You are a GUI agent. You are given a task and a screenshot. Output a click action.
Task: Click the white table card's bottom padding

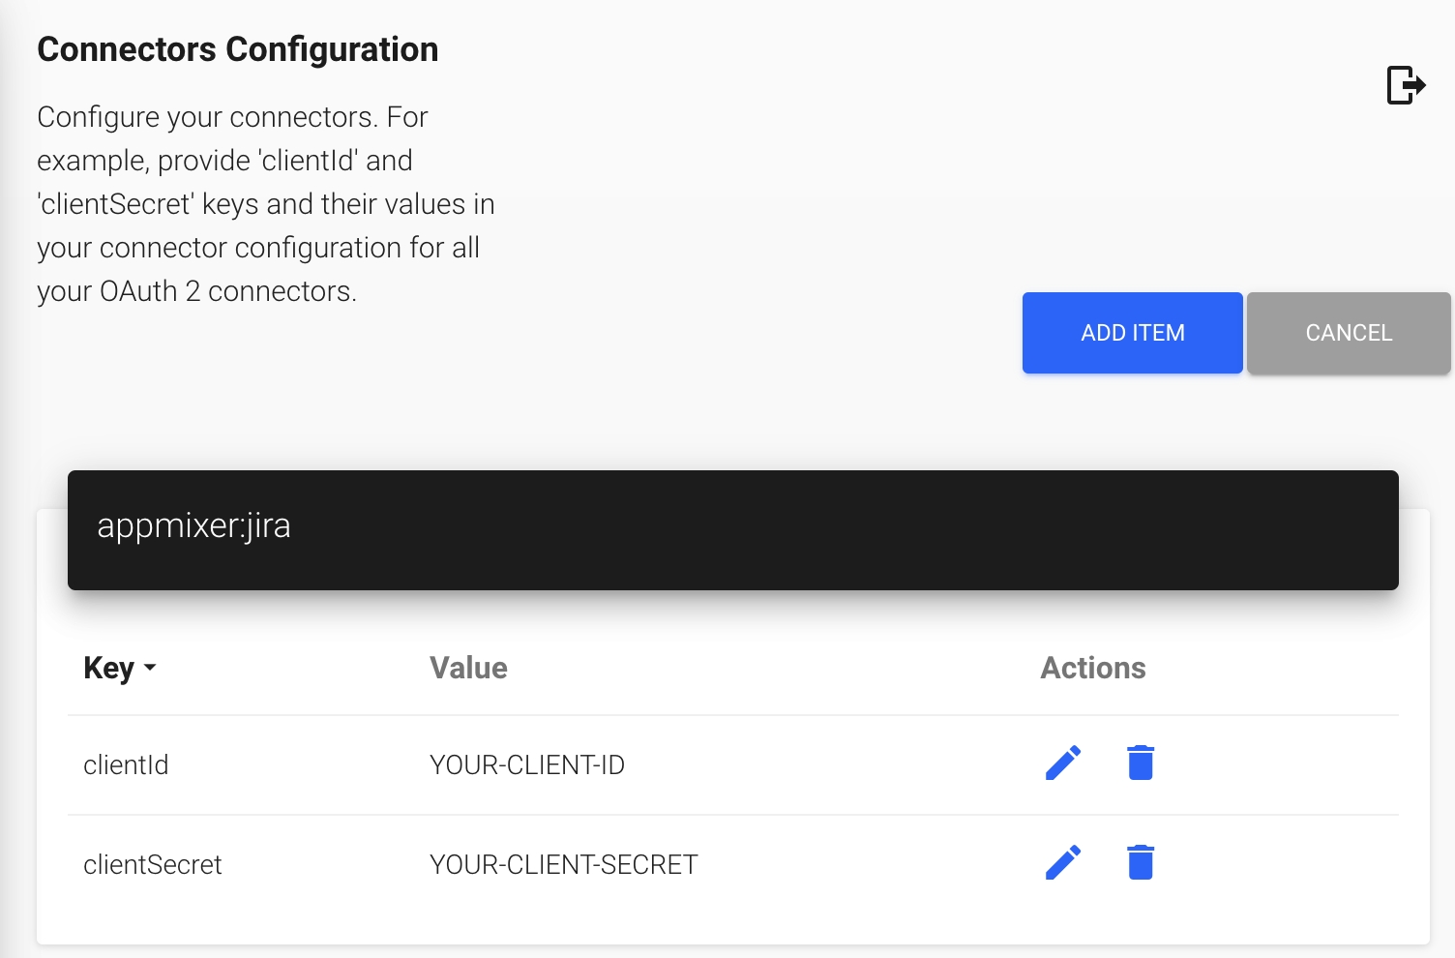pyautogui.click(x=732, y=927)
